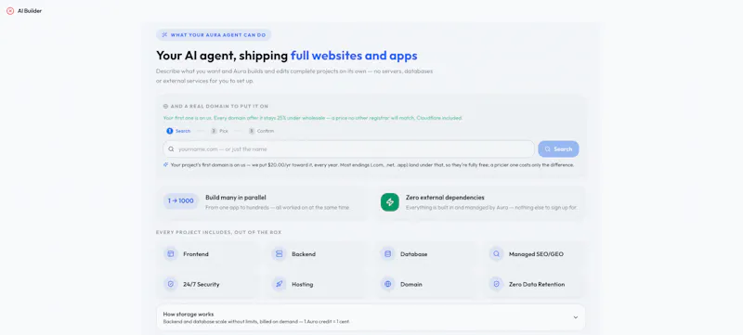The image size is (743, 335).
Task: Click the 'Zero external dependencies' heading
Action: pyautogui.click(x=445, y=198)
